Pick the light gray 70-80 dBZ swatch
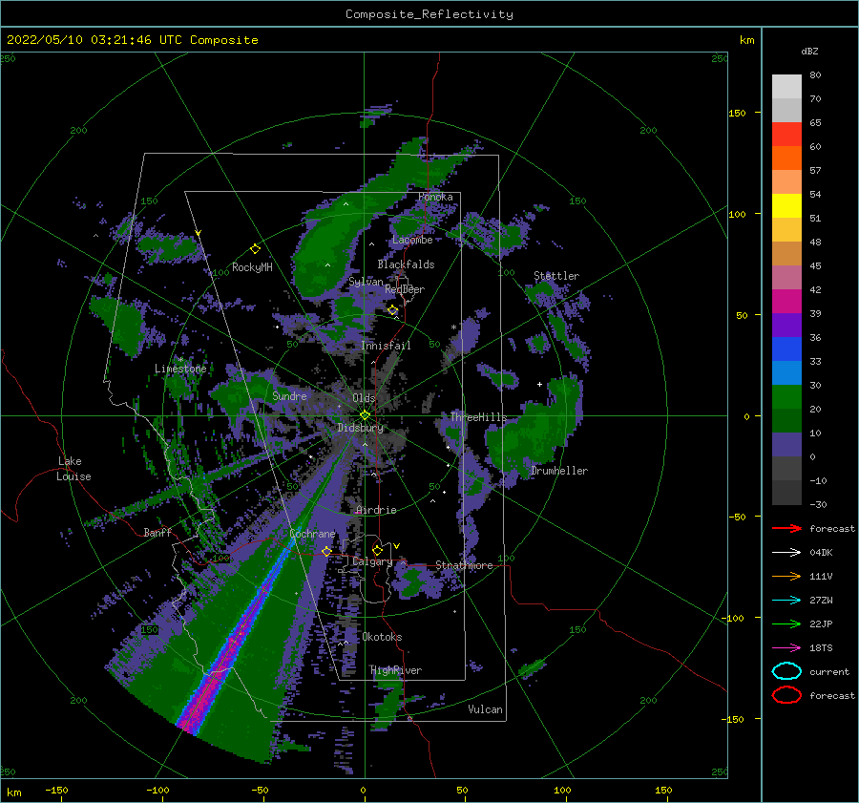The height and width of the screenshot is (803, 859). coord(786,87)
